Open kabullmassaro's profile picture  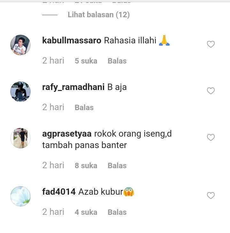20,45
